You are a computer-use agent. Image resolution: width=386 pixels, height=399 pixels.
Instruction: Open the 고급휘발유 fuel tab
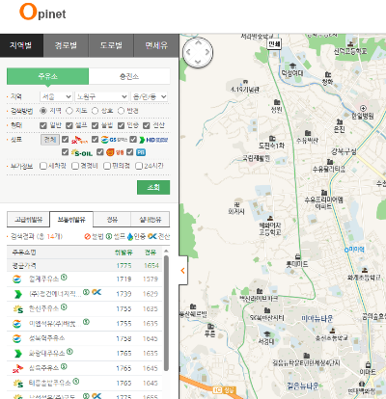[28, 220]
